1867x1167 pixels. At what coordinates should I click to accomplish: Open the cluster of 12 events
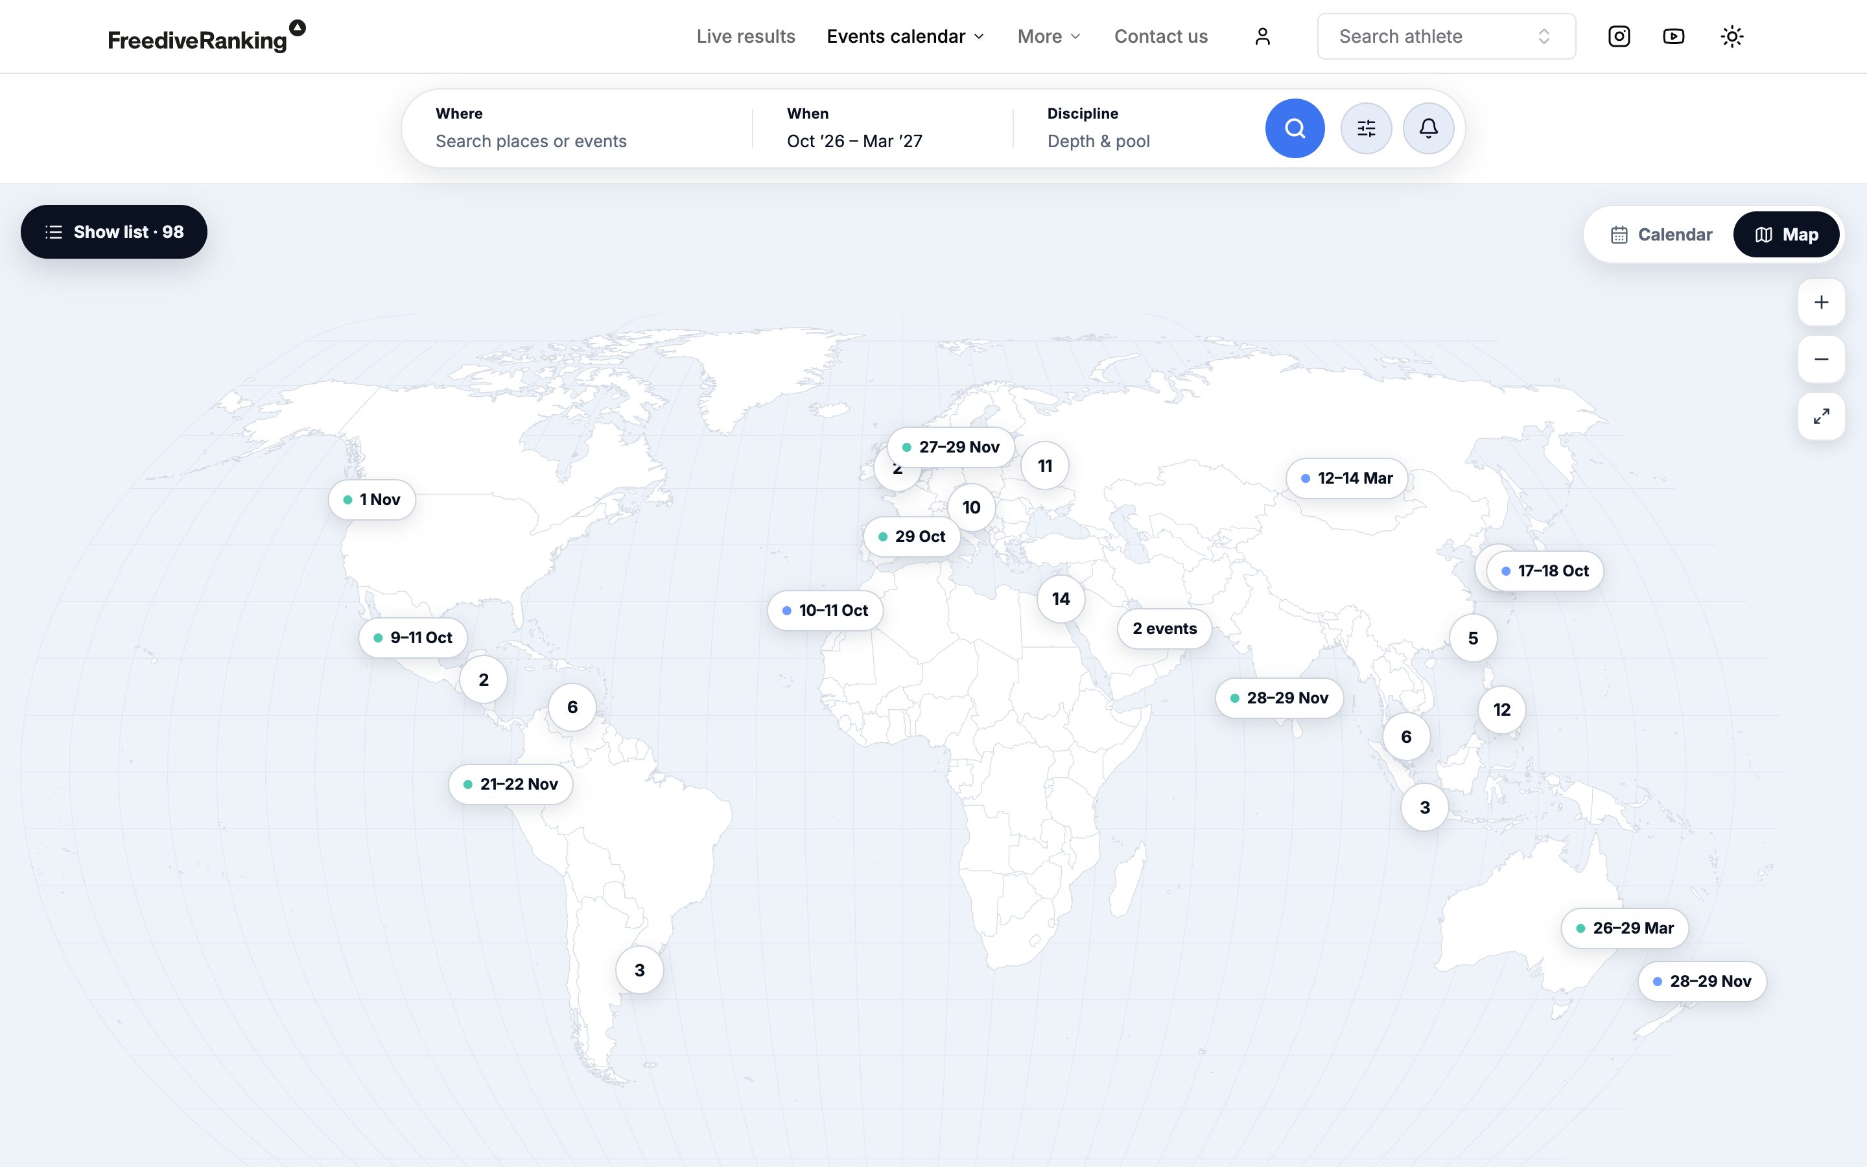point(1501,710)
